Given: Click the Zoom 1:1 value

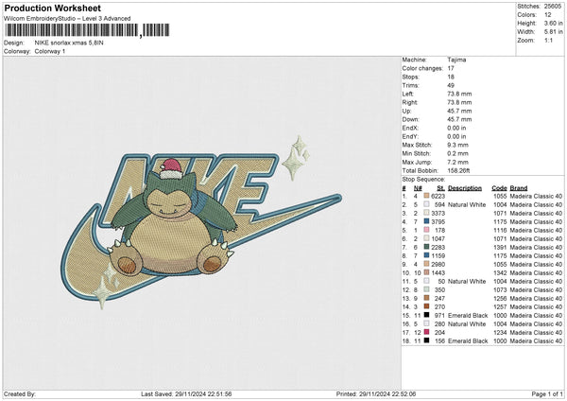Looking at the screenshot, I should (548, 40).
